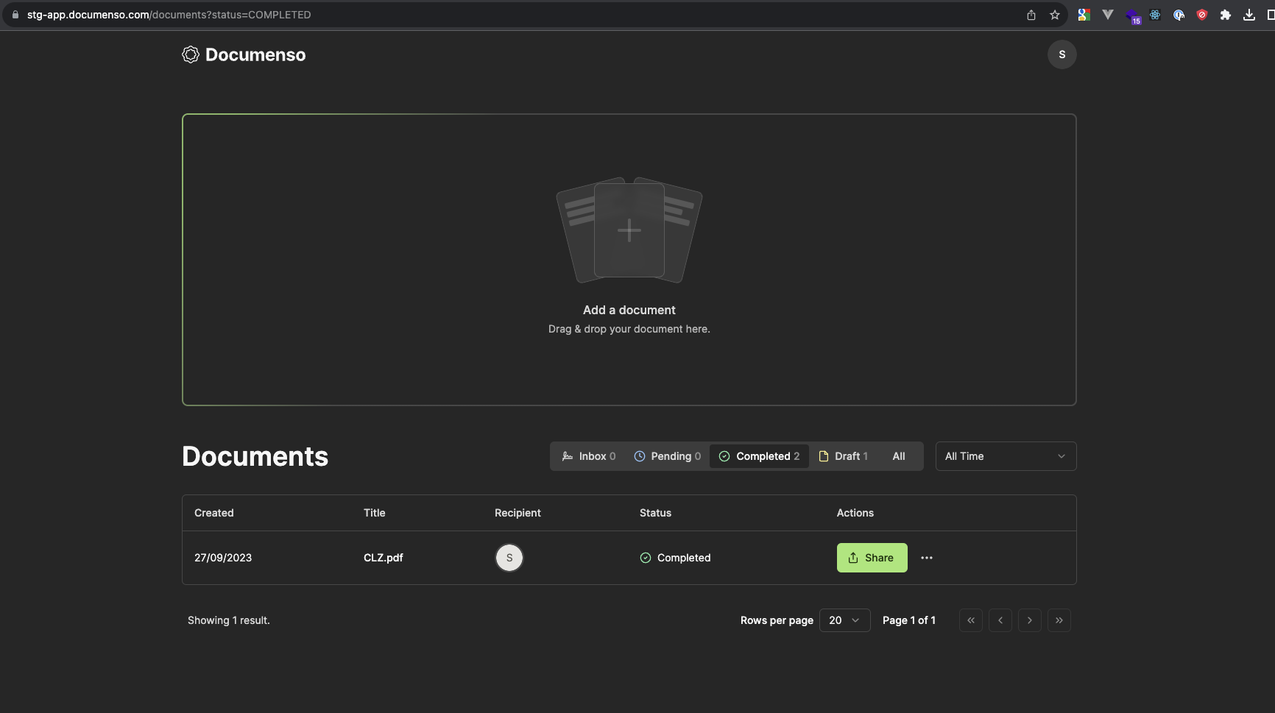
Task: Switch to the Pending documents filter
Action: [x=667, y=456]
